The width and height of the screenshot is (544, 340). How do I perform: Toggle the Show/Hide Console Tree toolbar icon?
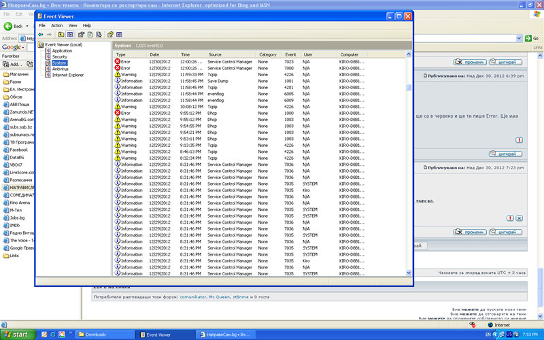pyautogui.click(x=70, y=35)
